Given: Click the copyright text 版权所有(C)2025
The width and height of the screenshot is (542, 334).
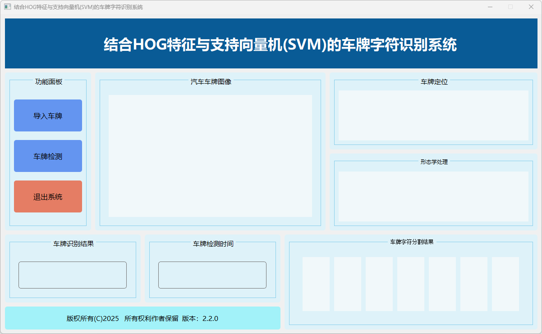Looking at the screenshot, I should (x=93, y=318).
